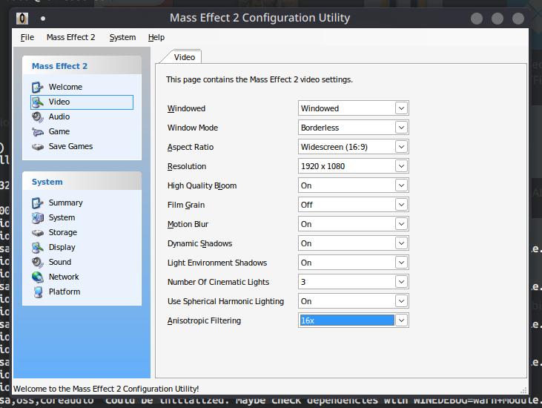Open the Help menu
The height and width of the screenshot is (408, 542).
click(156, 37)
